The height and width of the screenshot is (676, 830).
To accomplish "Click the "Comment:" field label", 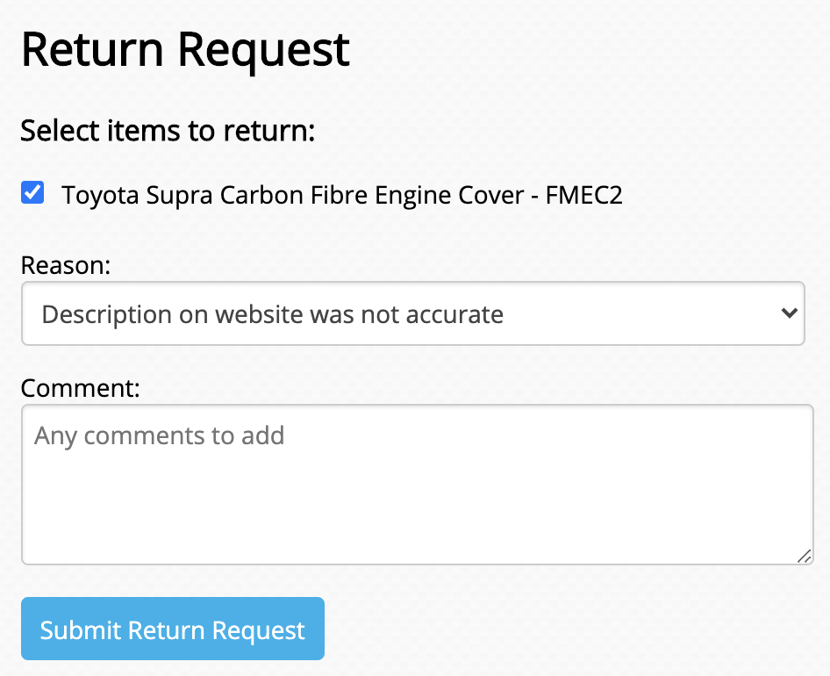I will tap(80, 388).
